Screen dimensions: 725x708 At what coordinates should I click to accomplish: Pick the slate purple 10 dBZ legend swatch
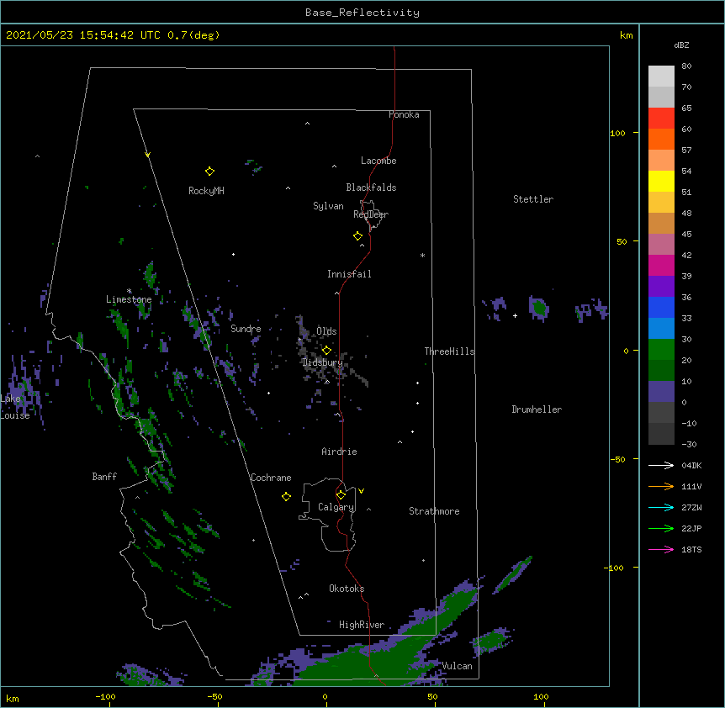tap(661, 392)
